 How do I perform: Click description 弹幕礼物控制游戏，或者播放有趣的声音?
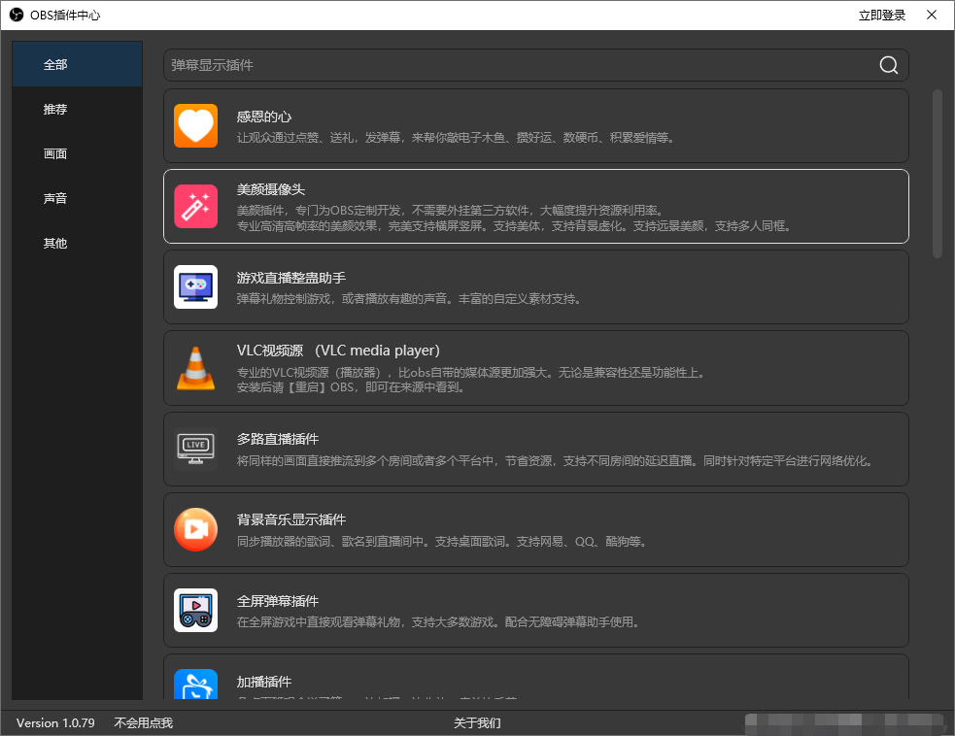point(409,298)
